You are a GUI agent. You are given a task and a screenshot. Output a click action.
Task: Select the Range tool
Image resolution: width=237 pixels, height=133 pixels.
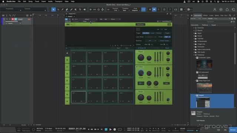point(58,10)
